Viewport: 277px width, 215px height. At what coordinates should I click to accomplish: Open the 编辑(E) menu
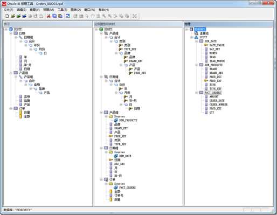[x=22, y=10]
